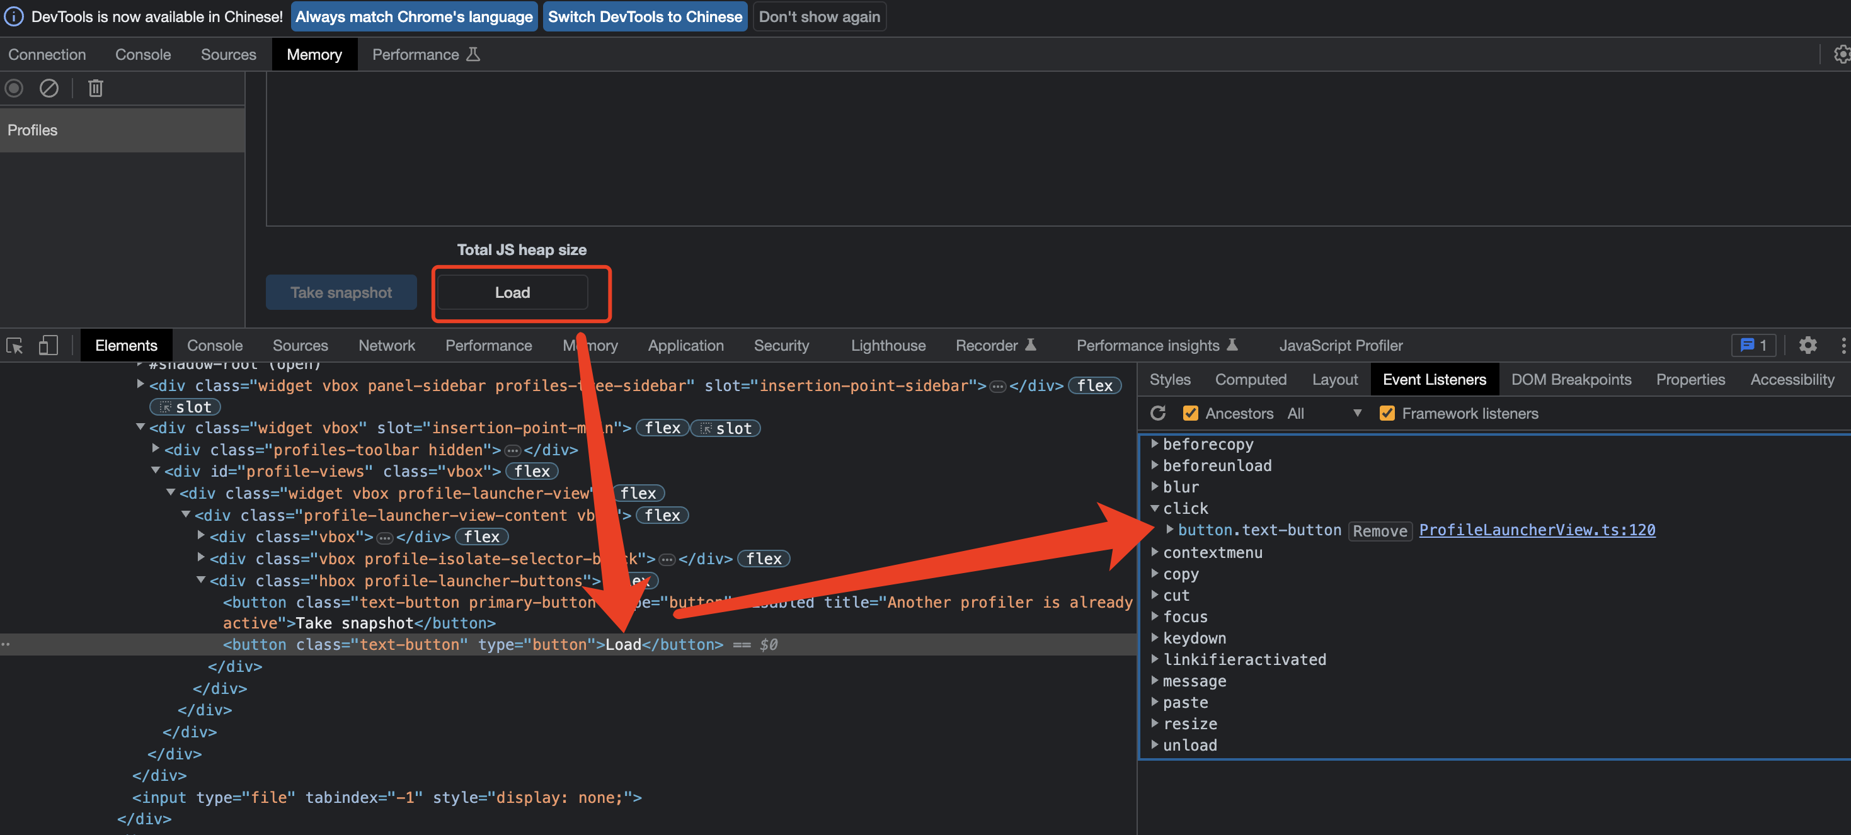
Task: Open the three-dot customize DevTools menu
Action: point(1843,345)
